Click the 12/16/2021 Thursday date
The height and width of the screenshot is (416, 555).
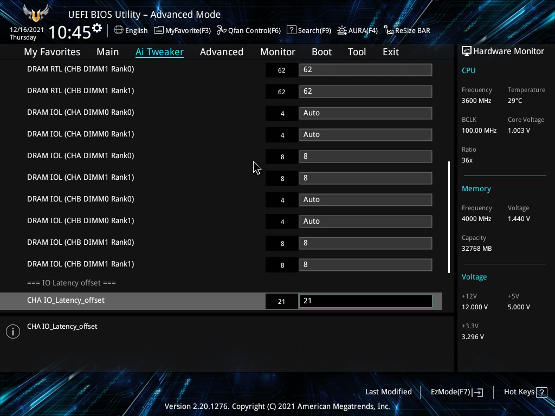coord(27,34)
